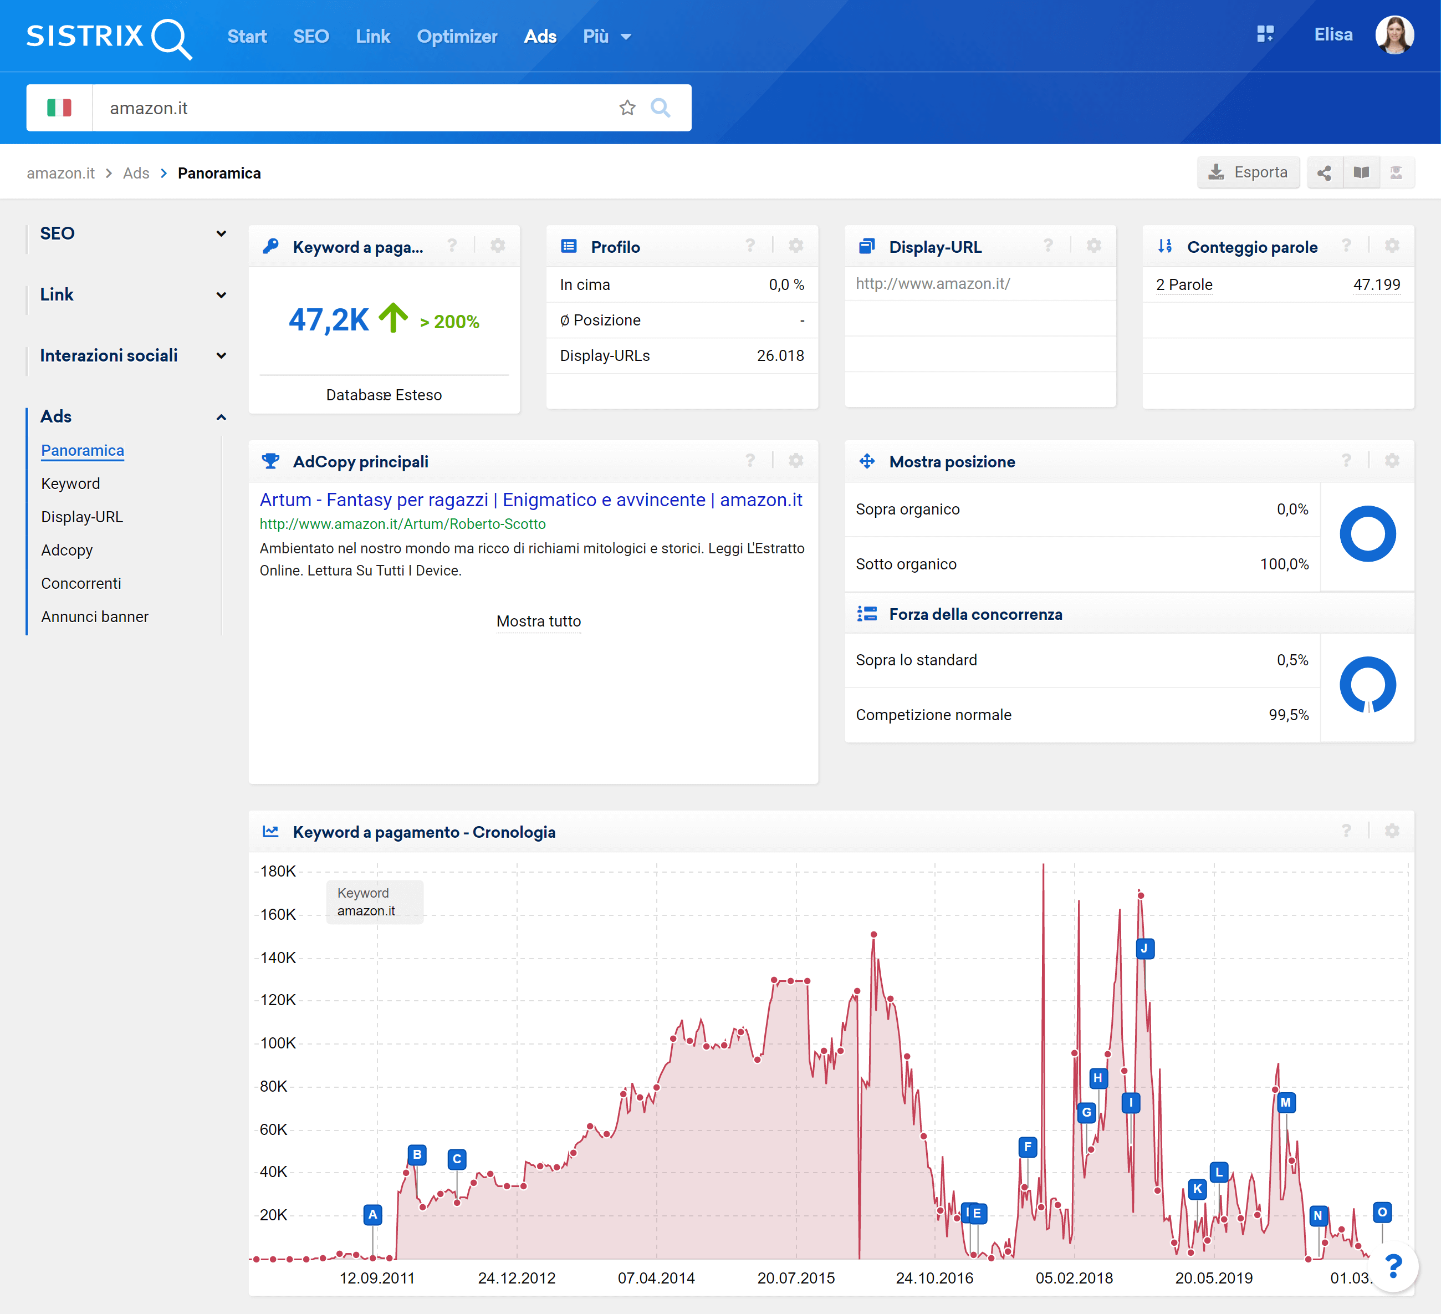The width and height of the screenshot is (1441, 1314).
Task: Open Annunci banner in sidebar
Action: point(94,617)
